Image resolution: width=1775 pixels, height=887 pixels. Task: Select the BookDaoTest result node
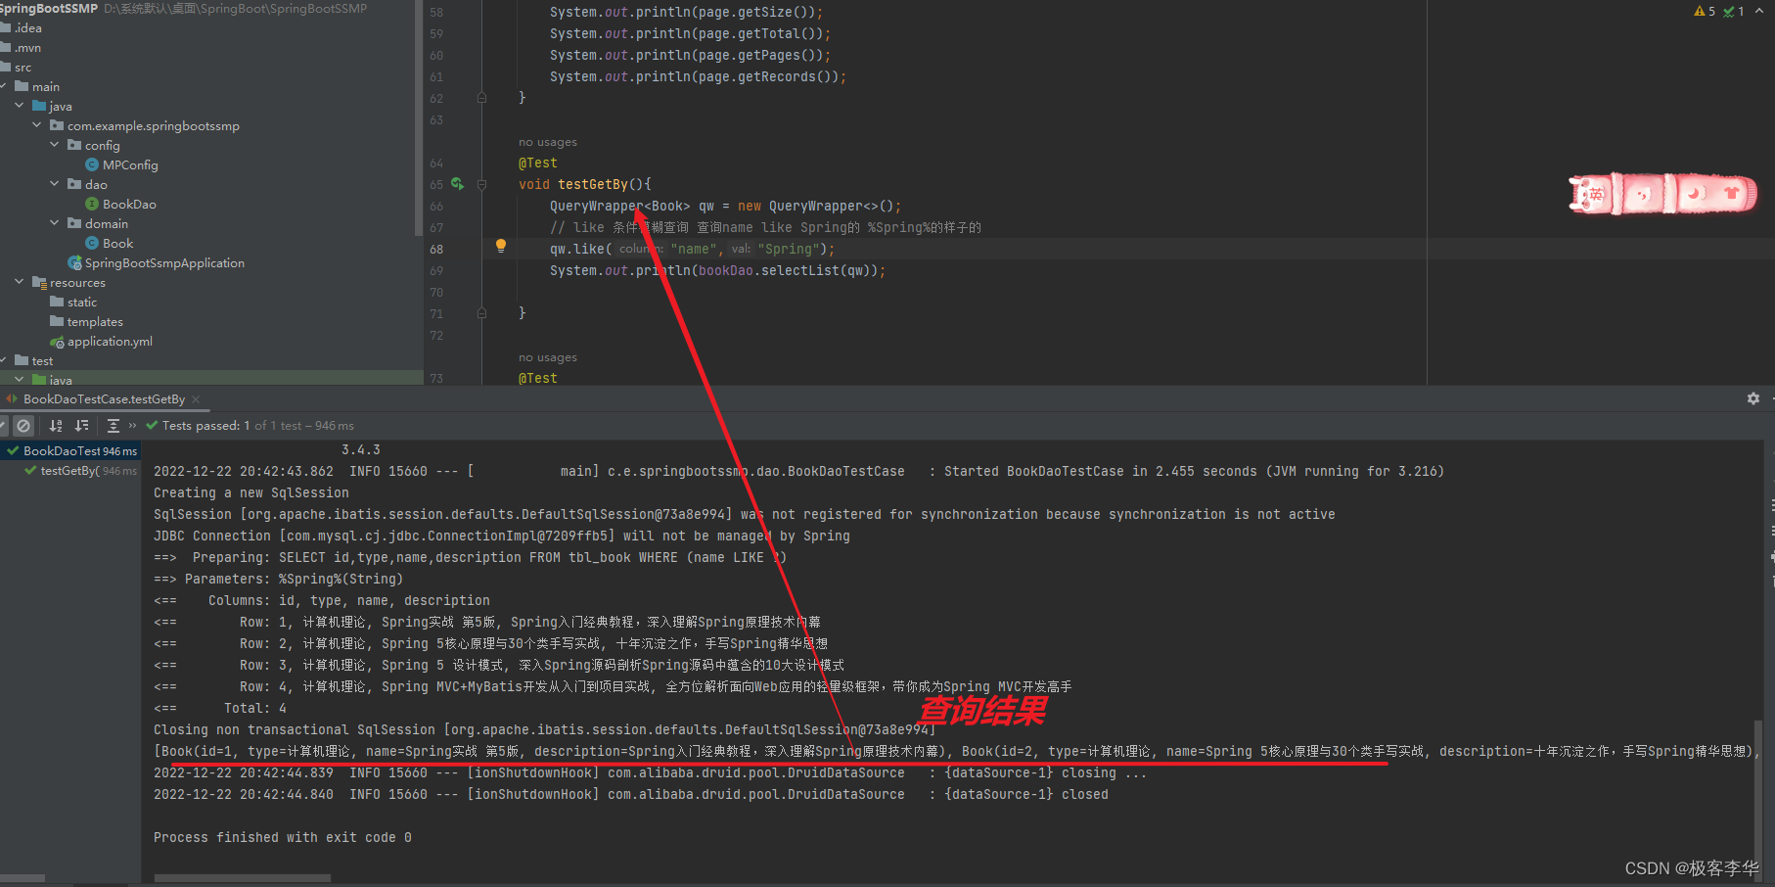tap(70, 451)
